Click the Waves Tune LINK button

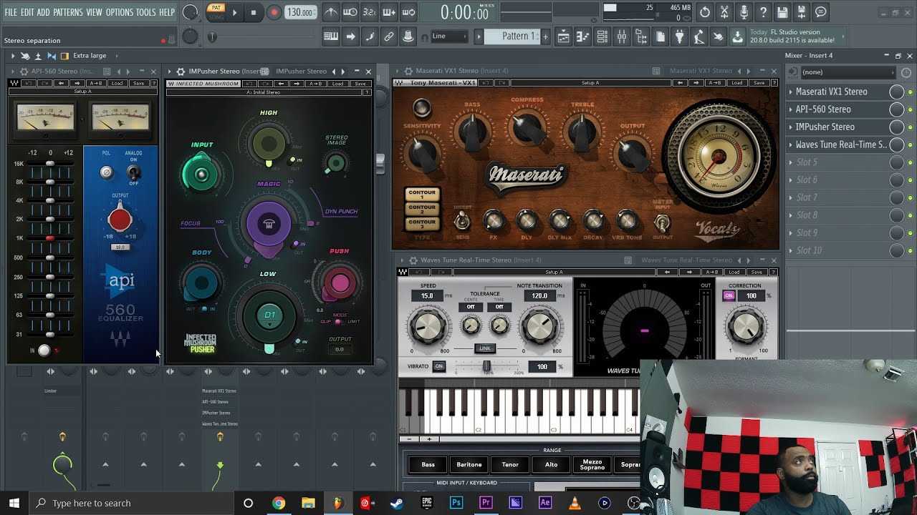[x=485, y=348]
